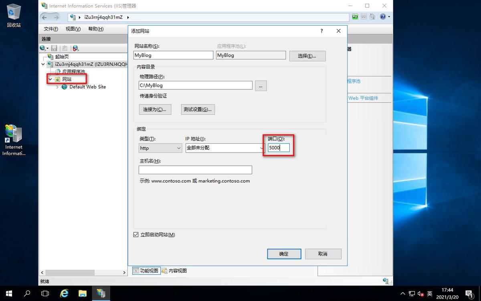The height and width of the screenshot is (301, 481).
Task: Click the delete connection globe icon
Action: click(x=75, y=48)
